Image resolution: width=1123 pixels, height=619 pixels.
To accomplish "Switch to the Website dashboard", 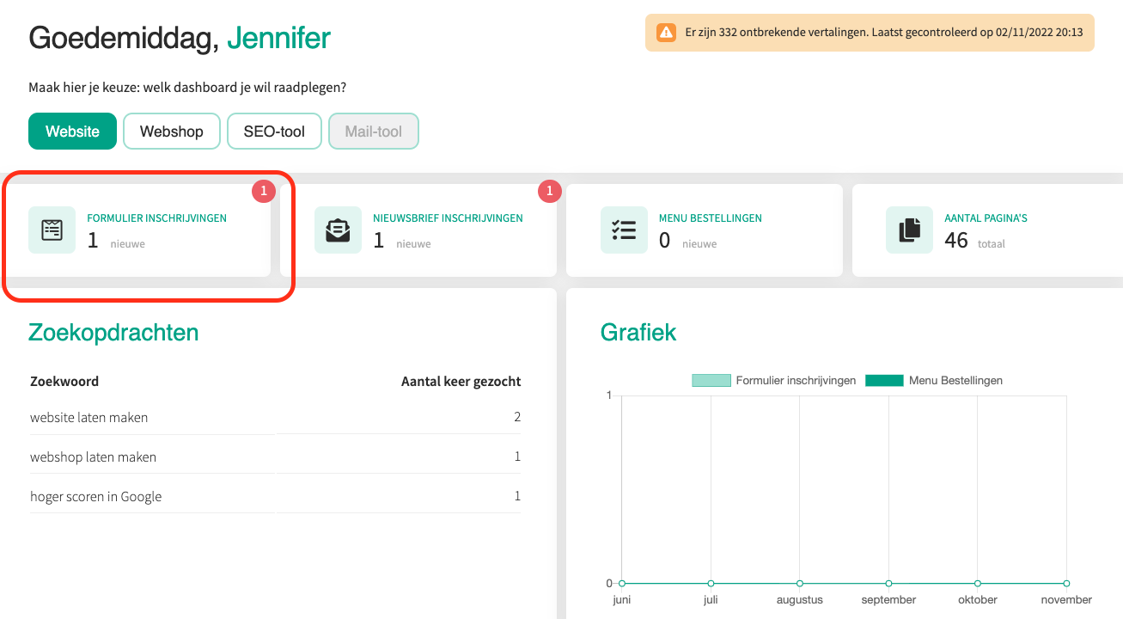I will point(72,132).
